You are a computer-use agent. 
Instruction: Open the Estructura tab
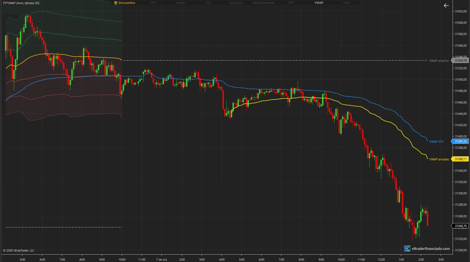click(x=236, y=3)
